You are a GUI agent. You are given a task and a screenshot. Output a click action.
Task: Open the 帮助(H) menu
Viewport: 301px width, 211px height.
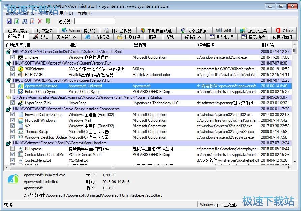pyautogui.click(x=85, y=13)
